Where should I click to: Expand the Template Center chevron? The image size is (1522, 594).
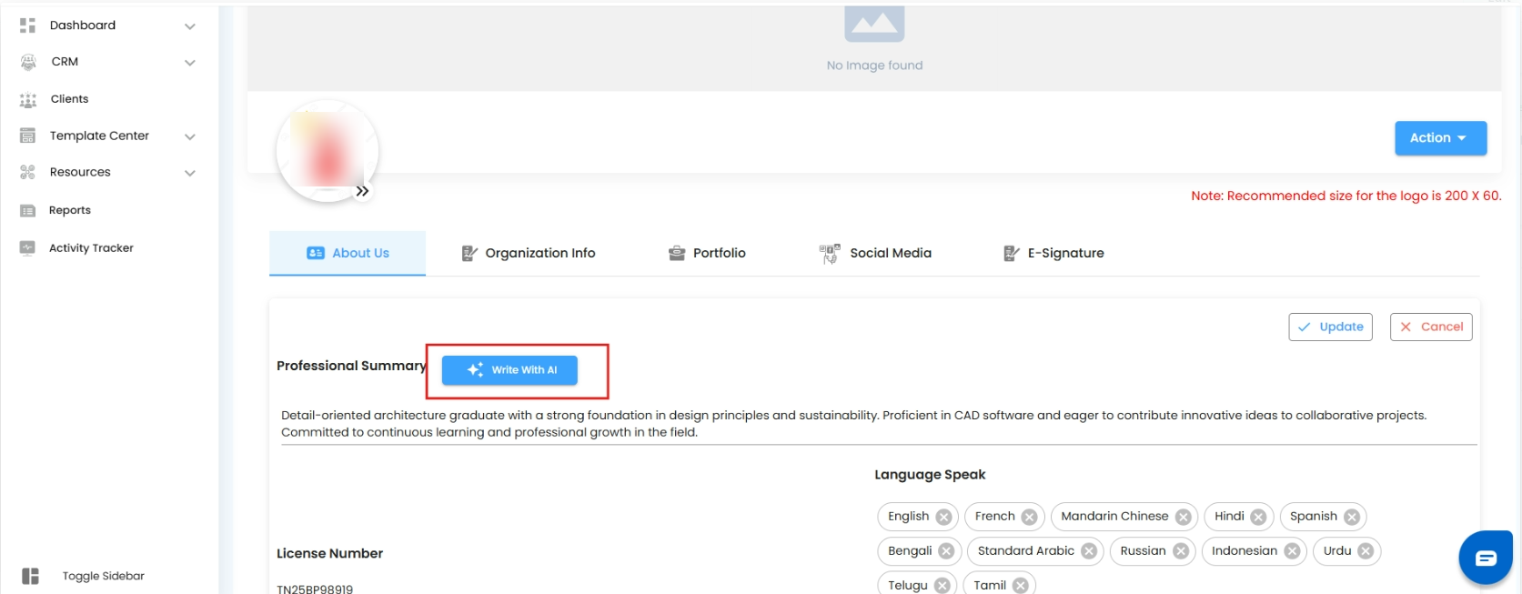pyautogui.click(x=190, y=136)
